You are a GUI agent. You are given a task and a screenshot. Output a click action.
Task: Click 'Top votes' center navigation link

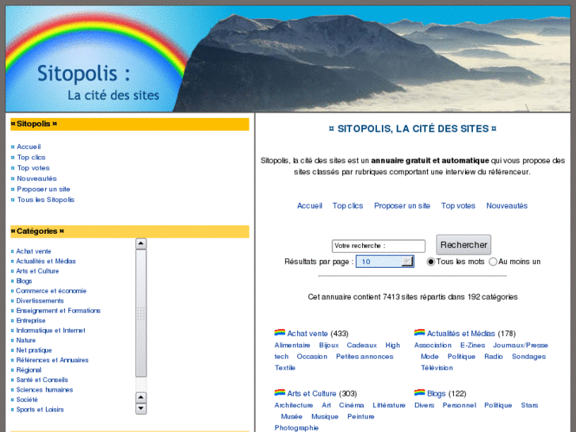pos(458,206)
